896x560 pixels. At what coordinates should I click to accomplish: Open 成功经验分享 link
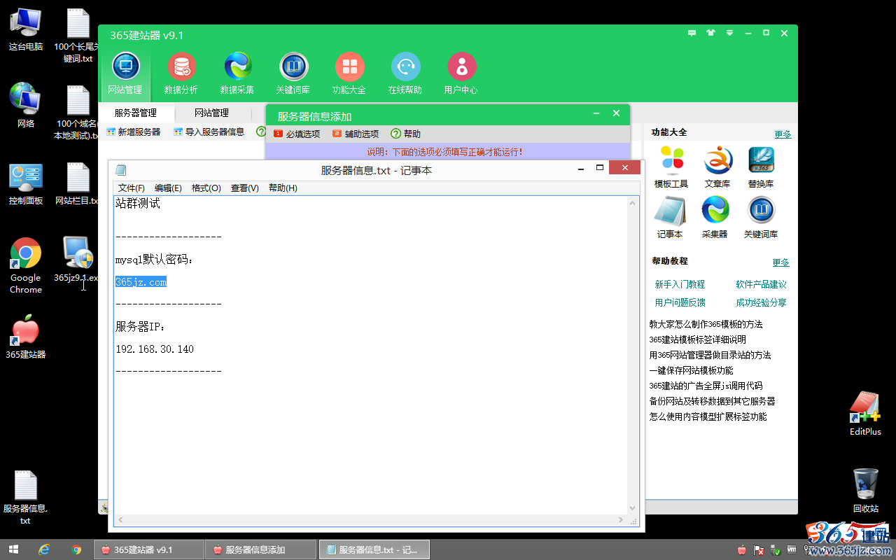click(761, 302)
